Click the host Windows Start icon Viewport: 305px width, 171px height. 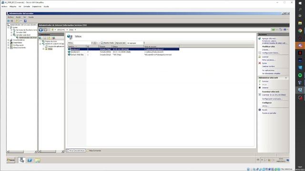click(300, 3)
